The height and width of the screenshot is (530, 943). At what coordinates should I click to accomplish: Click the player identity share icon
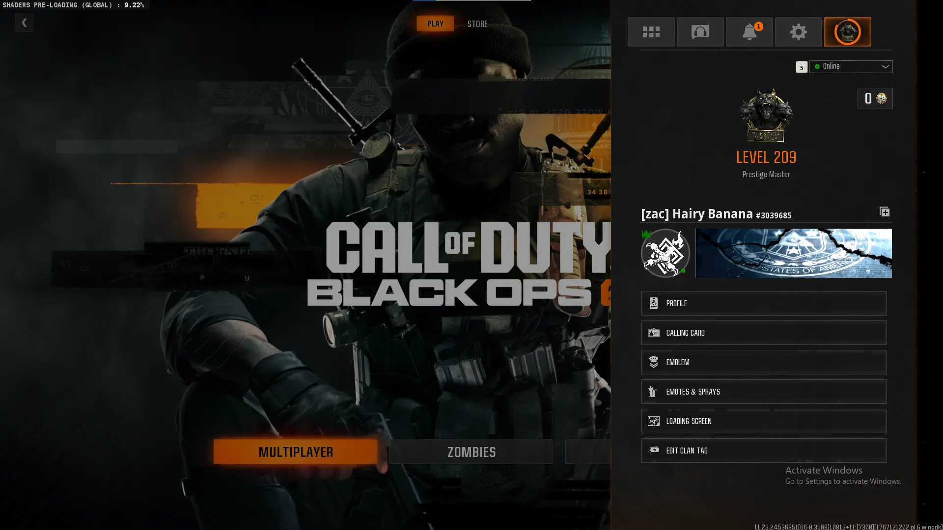click(x=885, y=212)
